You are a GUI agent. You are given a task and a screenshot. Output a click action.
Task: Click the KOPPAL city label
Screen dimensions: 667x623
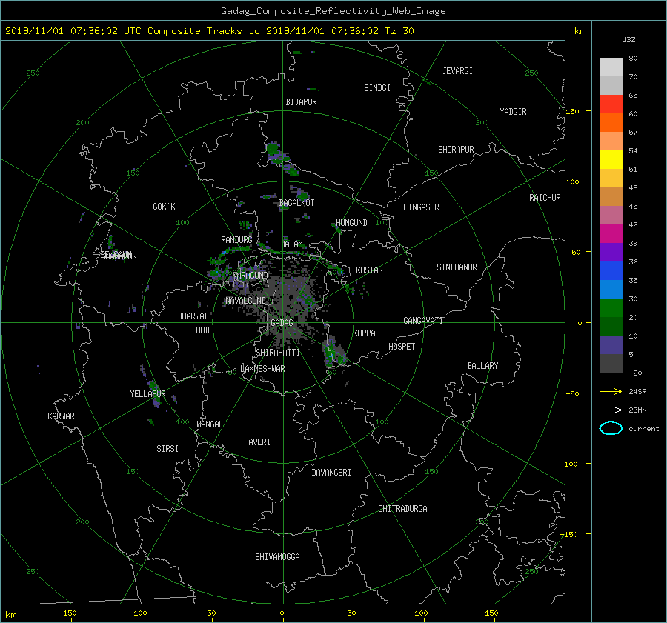366,333
